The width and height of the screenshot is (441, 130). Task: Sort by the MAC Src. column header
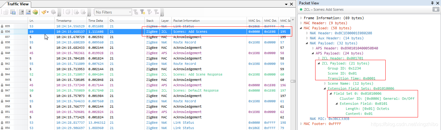pos(254,21)
